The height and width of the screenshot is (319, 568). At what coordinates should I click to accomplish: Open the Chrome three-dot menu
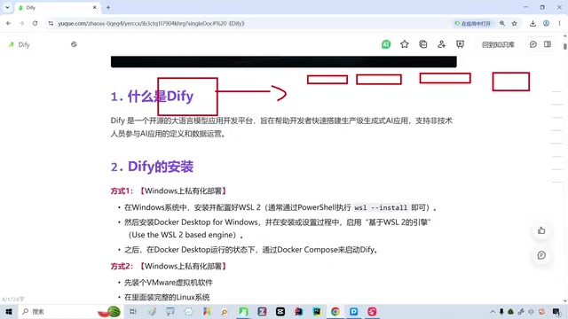559,24
